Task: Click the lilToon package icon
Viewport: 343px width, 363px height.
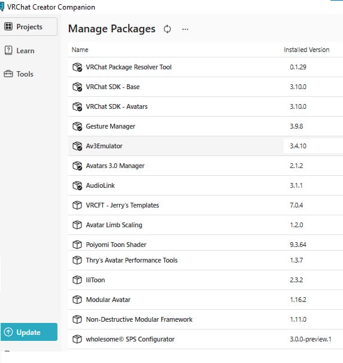Action: [77, 280]
